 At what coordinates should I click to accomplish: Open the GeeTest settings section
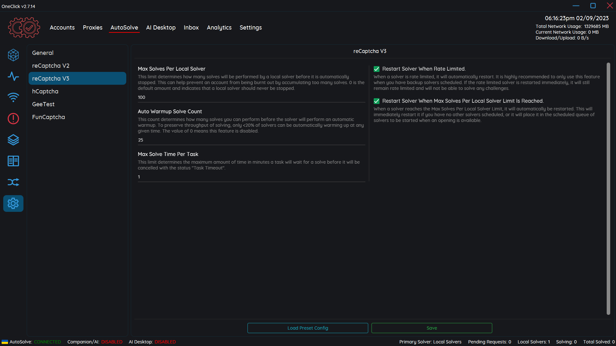coord(43,104)
